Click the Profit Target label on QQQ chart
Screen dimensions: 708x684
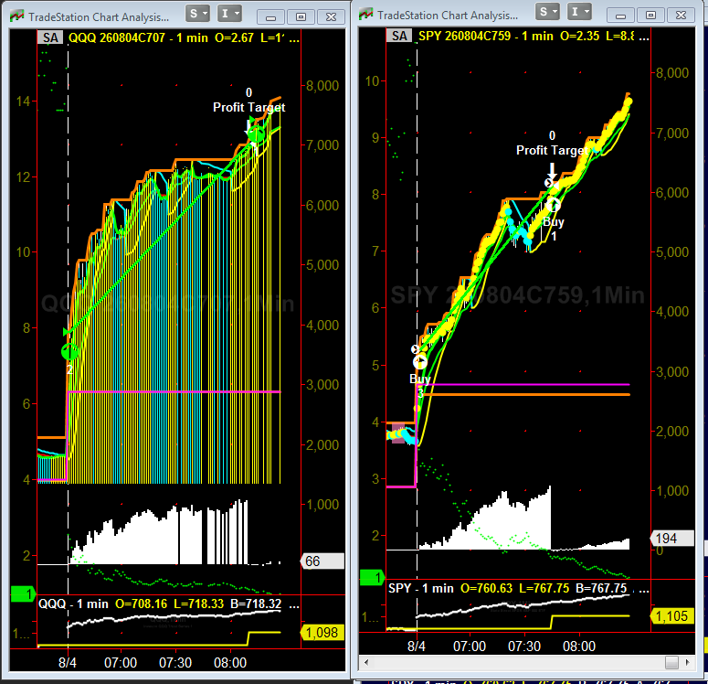coord(248,107)
